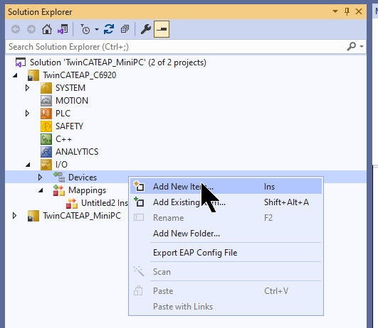378x328 pixels.
Task: Expand the Devices node
Action: (40, 177)
